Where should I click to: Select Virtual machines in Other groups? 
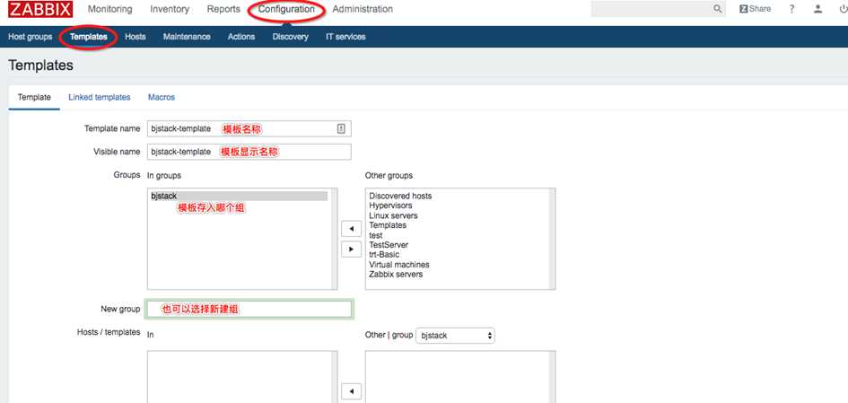(399, 265)
